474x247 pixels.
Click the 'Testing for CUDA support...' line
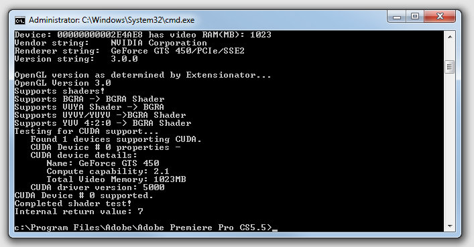tap(86, 131)
